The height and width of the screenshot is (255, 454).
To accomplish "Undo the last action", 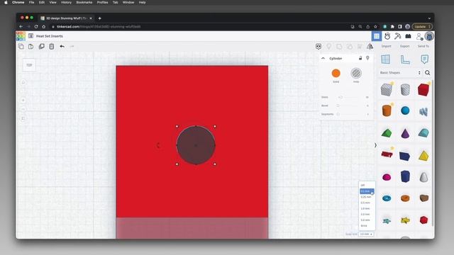I will tap(62, 46).
